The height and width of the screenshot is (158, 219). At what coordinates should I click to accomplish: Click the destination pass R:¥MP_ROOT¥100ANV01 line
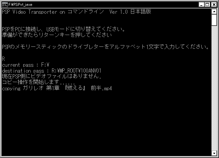51,71
